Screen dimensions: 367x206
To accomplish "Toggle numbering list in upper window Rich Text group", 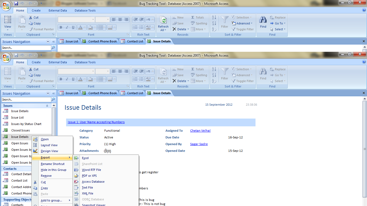I will pos(135,27).
